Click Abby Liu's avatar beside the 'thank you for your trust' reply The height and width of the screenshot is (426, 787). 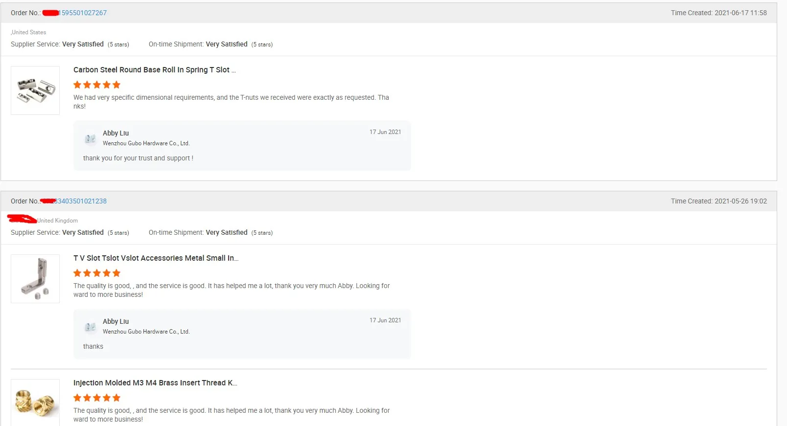tap(91, 138)
